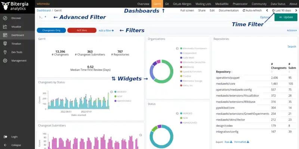Viewport: 299px width, 149px height.
Task: Open Dev Tools wrench icon
Action: pos(5,52)
